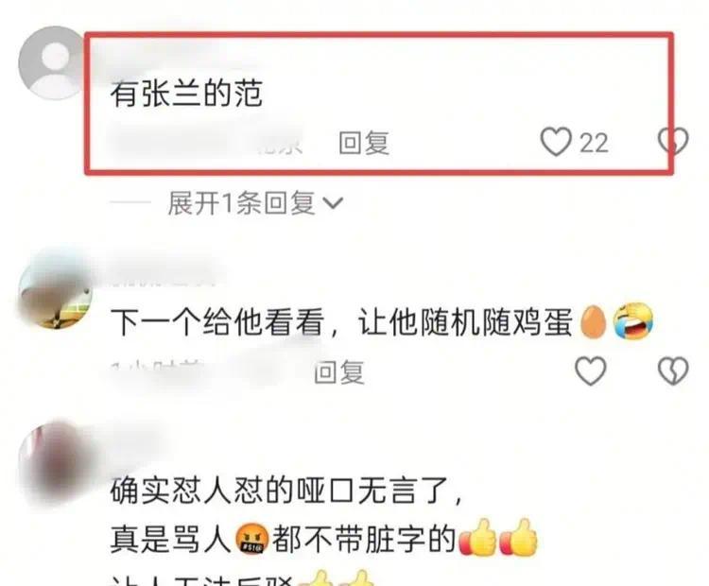709x586 pixels.
Task: Reply to the '有张兰的范' comment
Action: pos(365,143)
